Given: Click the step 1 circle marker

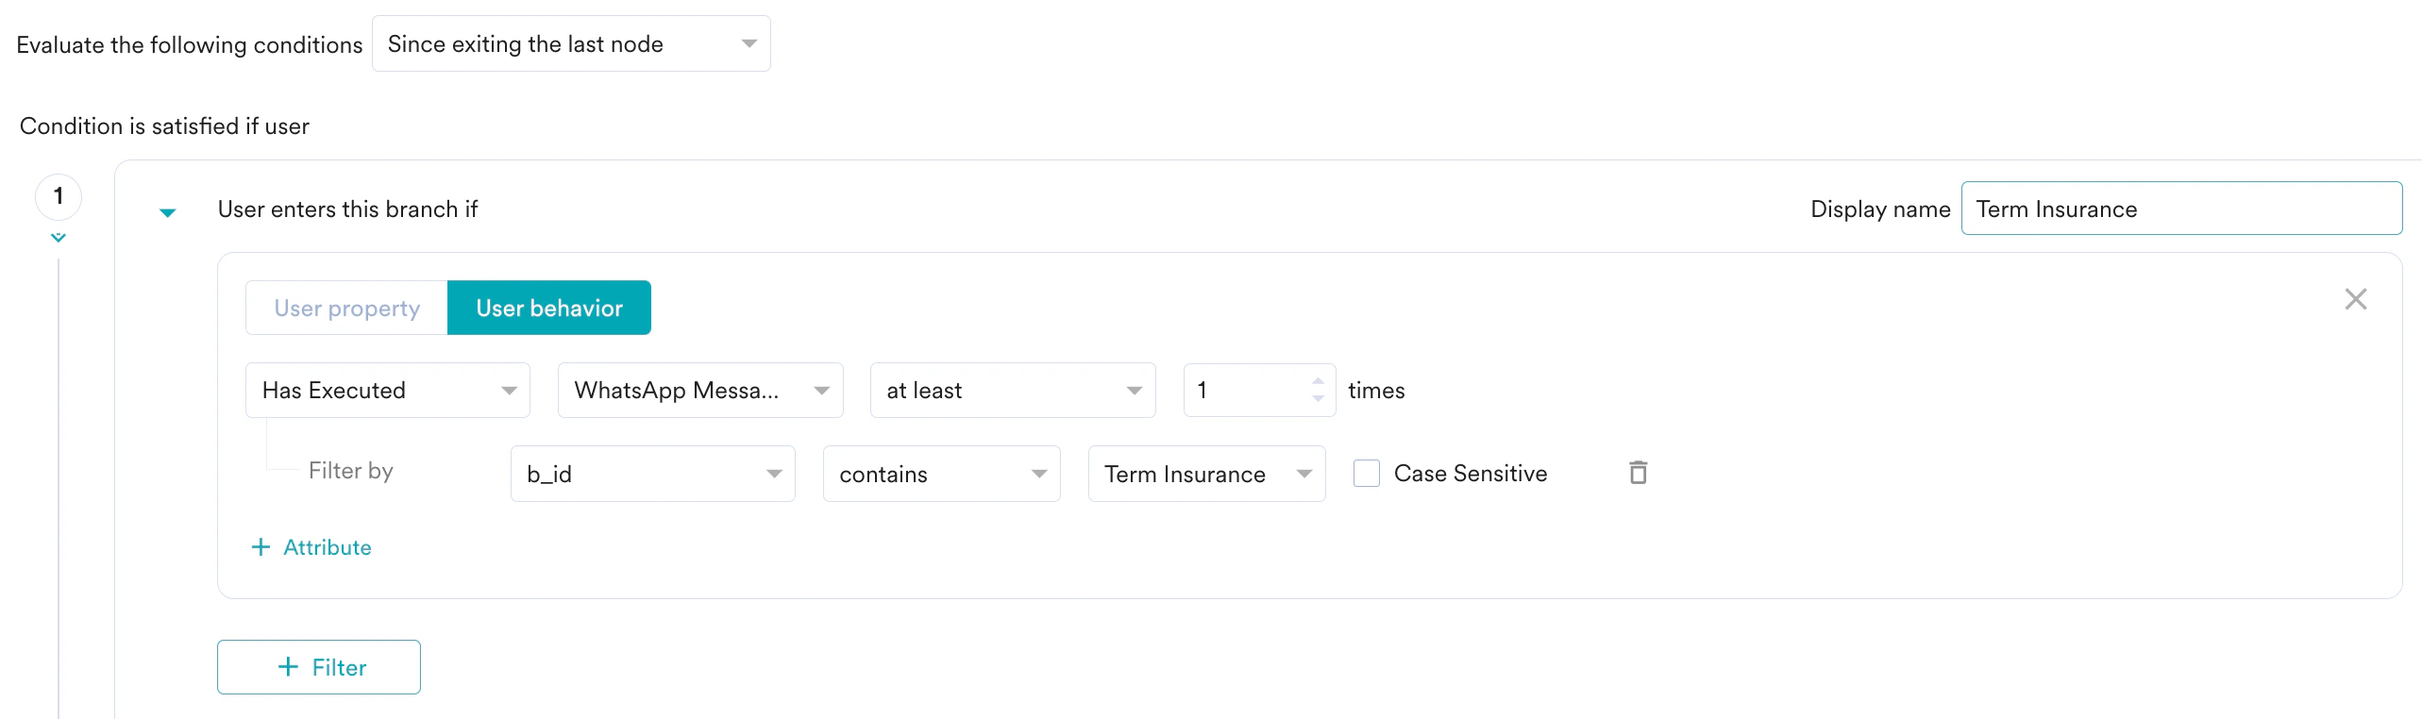Looking at the screenshot, I should coord(59,196).
